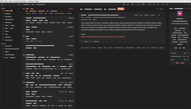Click the "Lorem ipsum dolor sit amet" message body text
The height and width of the screenshot is (109, 191).
point(91,23)
